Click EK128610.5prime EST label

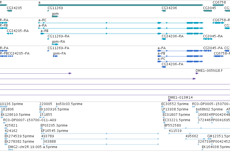tap(15, 115)
